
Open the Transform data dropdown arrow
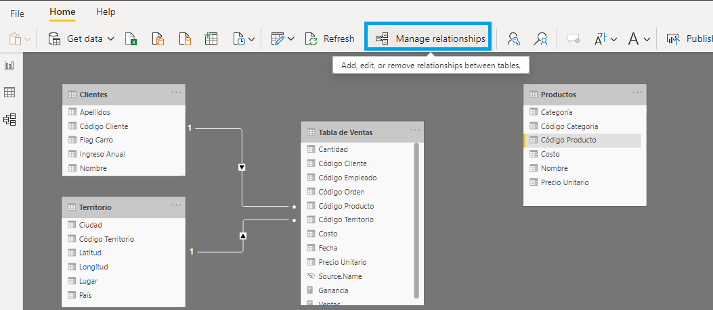(291, 39)
